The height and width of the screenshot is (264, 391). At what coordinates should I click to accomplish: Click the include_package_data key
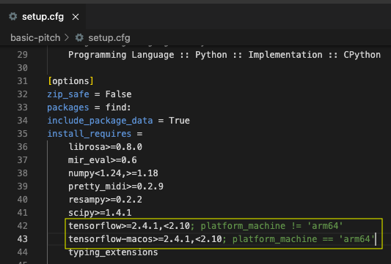(100, 121)
